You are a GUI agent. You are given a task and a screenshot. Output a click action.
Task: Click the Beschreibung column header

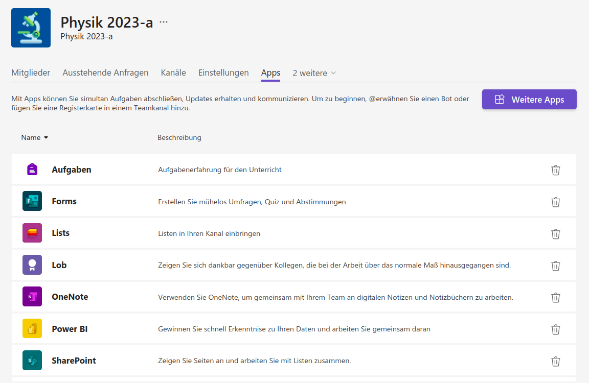(x=179, y=138)
